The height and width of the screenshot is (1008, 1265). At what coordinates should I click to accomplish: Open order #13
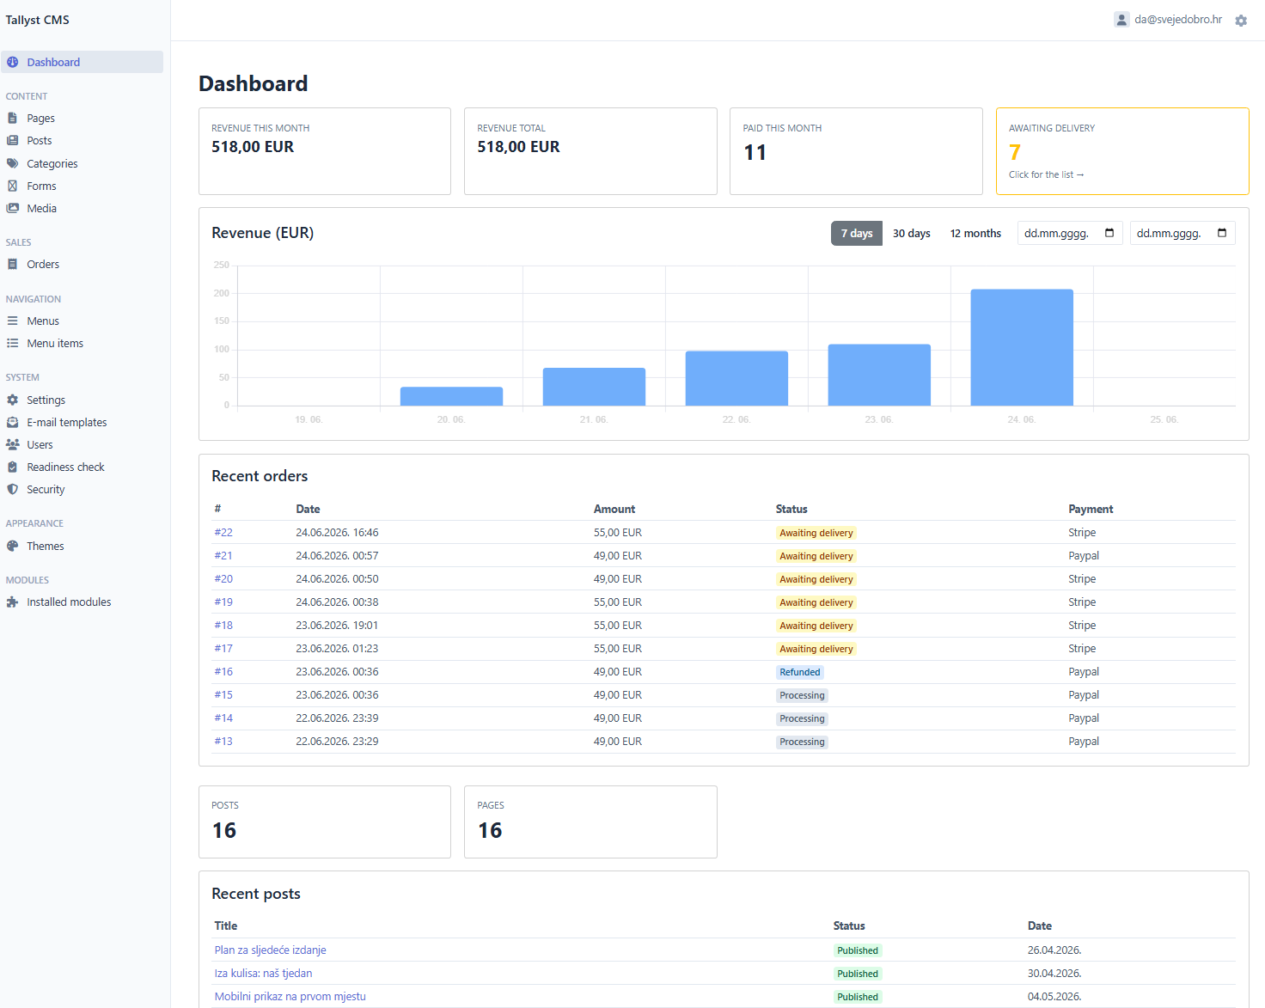(223, 742)
